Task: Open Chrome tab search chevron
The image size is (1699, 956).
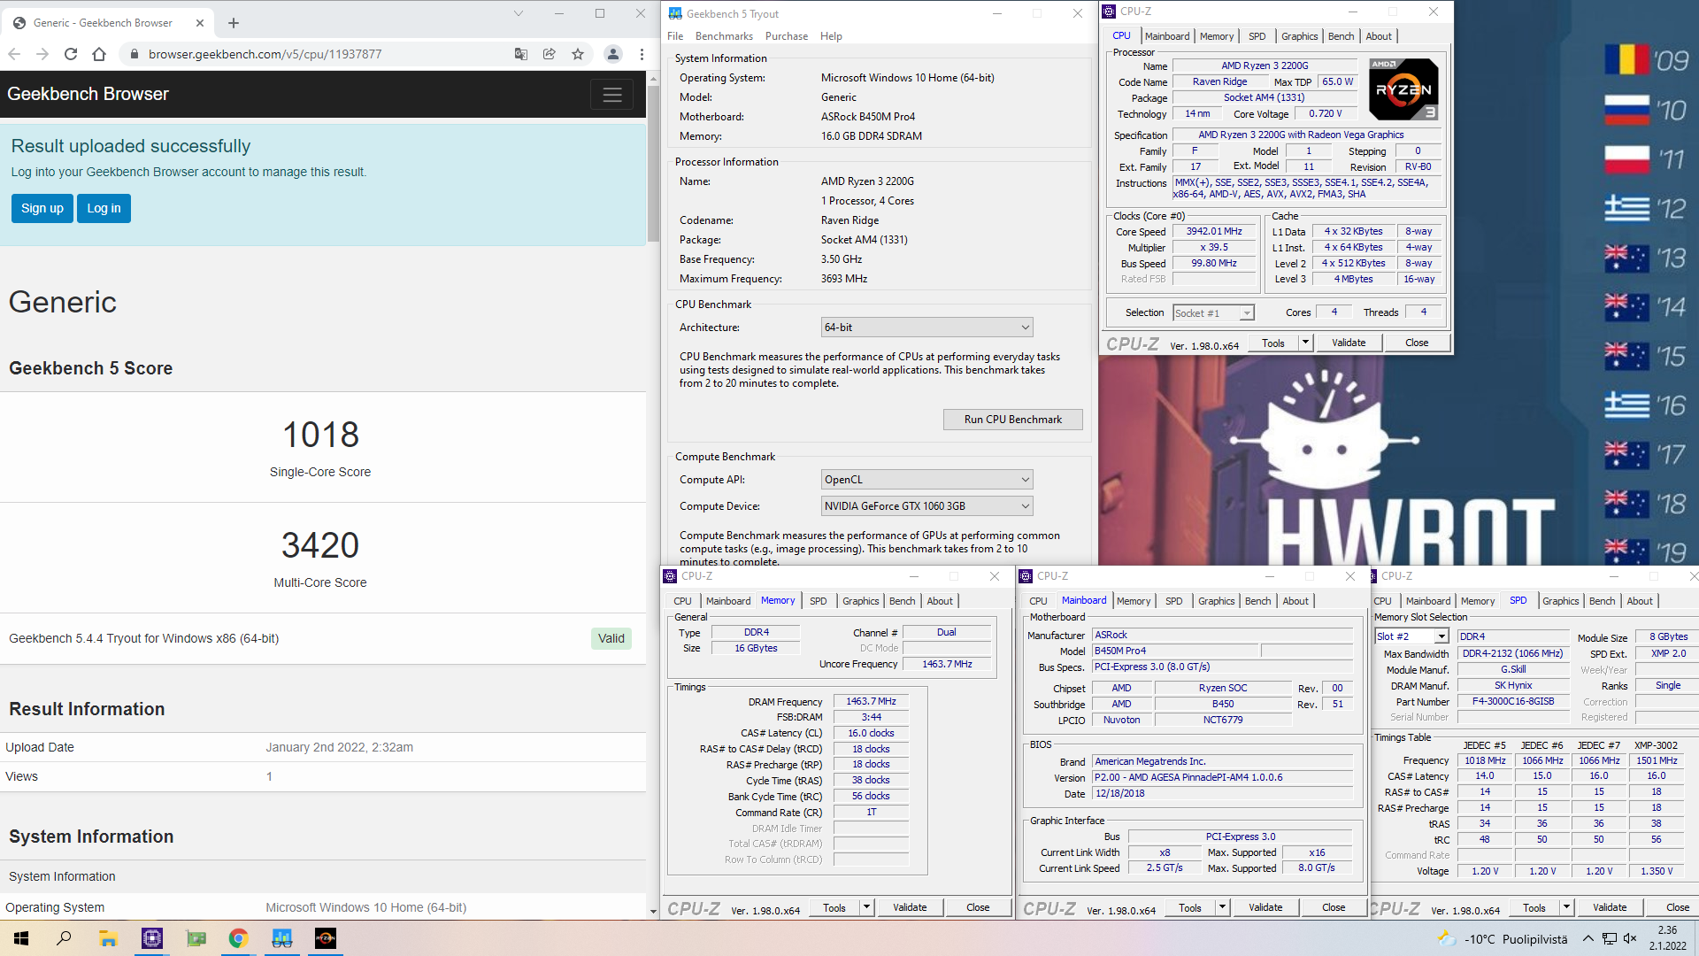Action: 519,13
